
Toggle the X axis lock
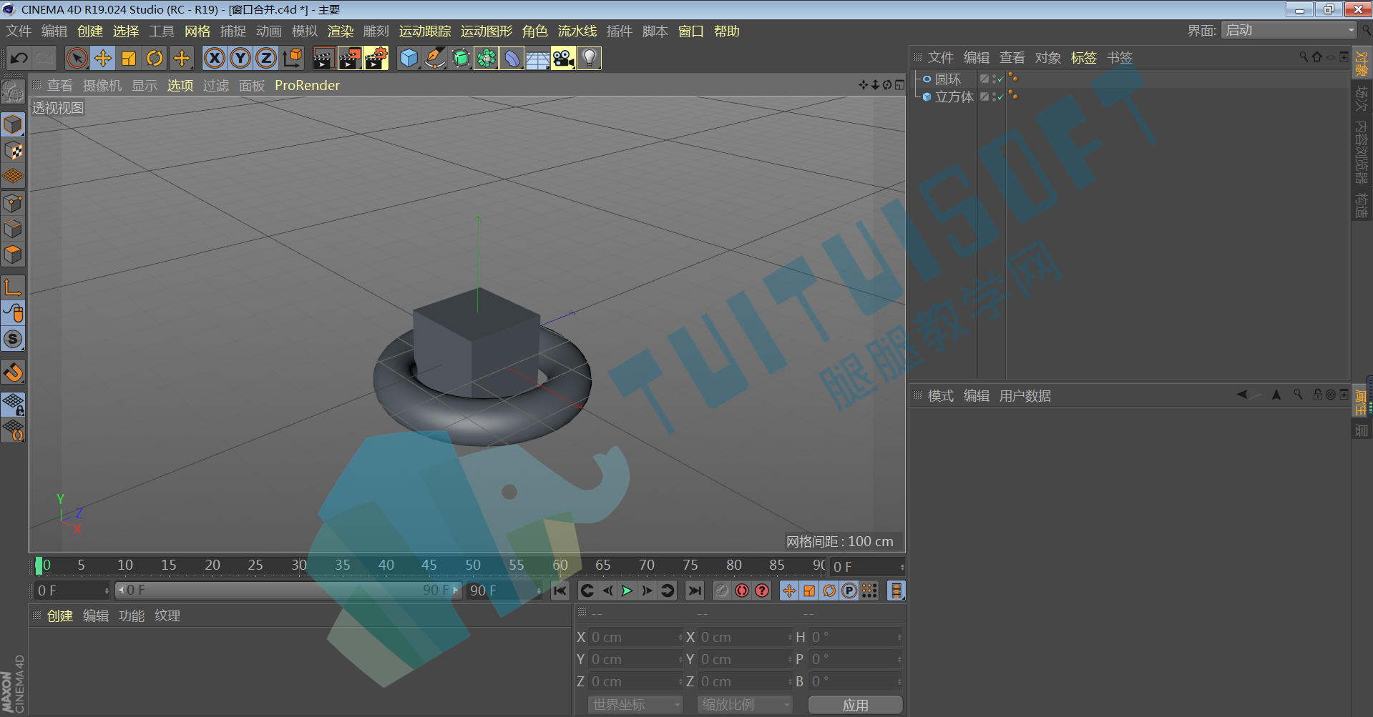(x=214, y=58)
